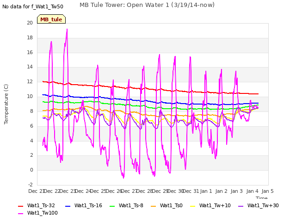Toggle the Wat1_Tw+30 legend entry
The height and width of the screenshot is (222, 296).
(x=259, y=205)
